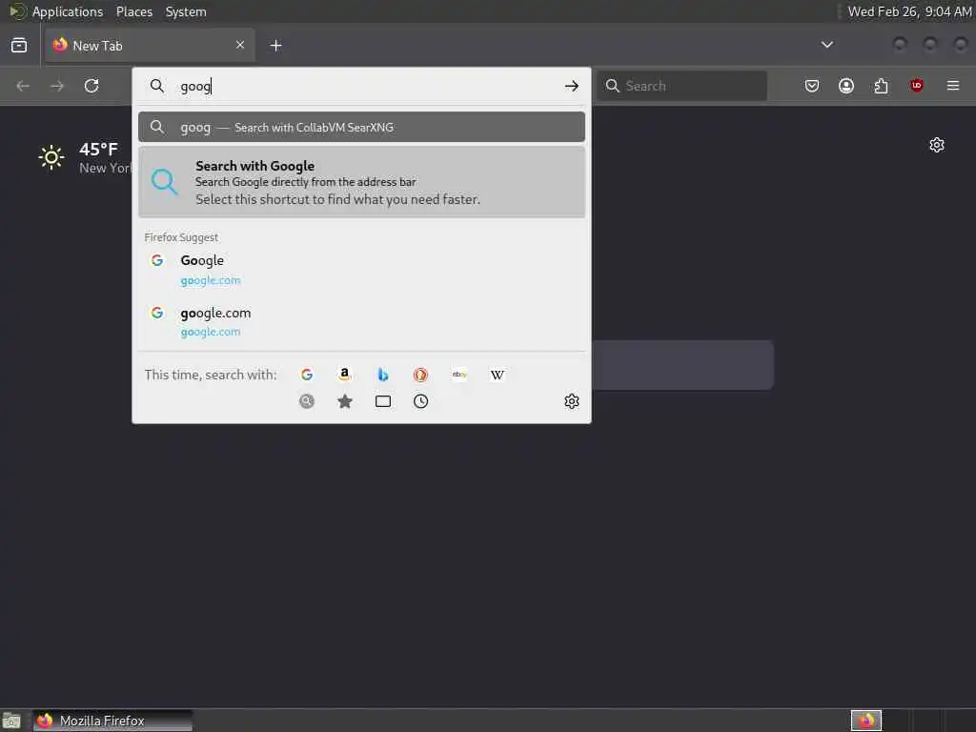The width and height of the screenshot is (976, 732).
Task: Choose the google.com bold-titled suggestion
Action: [361, 321]
